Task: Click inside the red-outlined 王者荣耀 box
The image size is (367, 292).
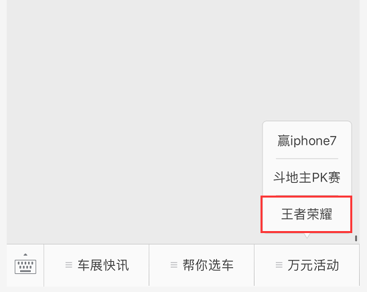Action: [x=306, y=214]
